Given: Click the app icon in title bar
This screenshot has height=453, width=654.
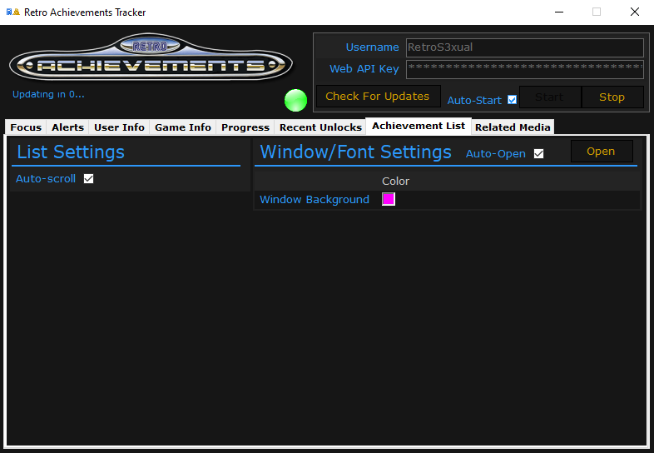Looking at the screenshot, I should [x=13, y=12].
